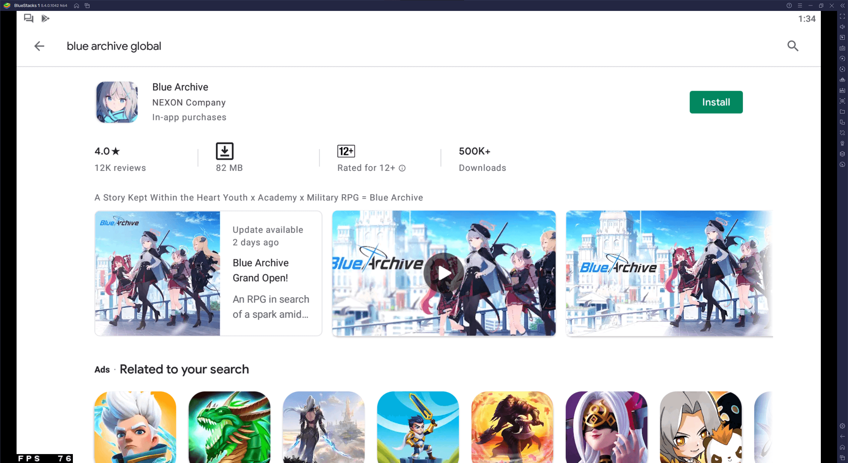Open the grey-haired chibi with panda ad app
The image size is (848, 463).
(x=701, y=427)
